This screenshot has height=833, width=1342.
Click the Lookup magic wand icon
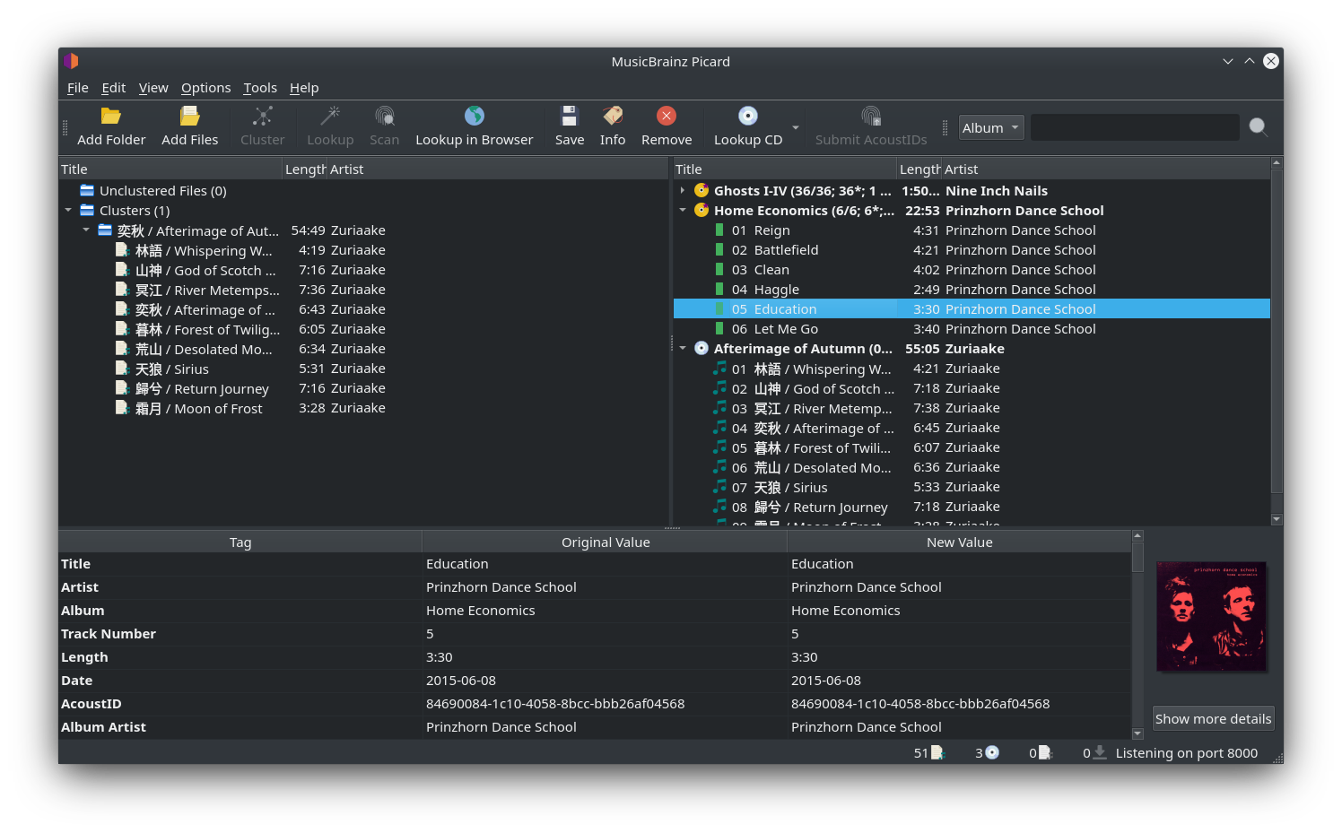pos(330,116)
